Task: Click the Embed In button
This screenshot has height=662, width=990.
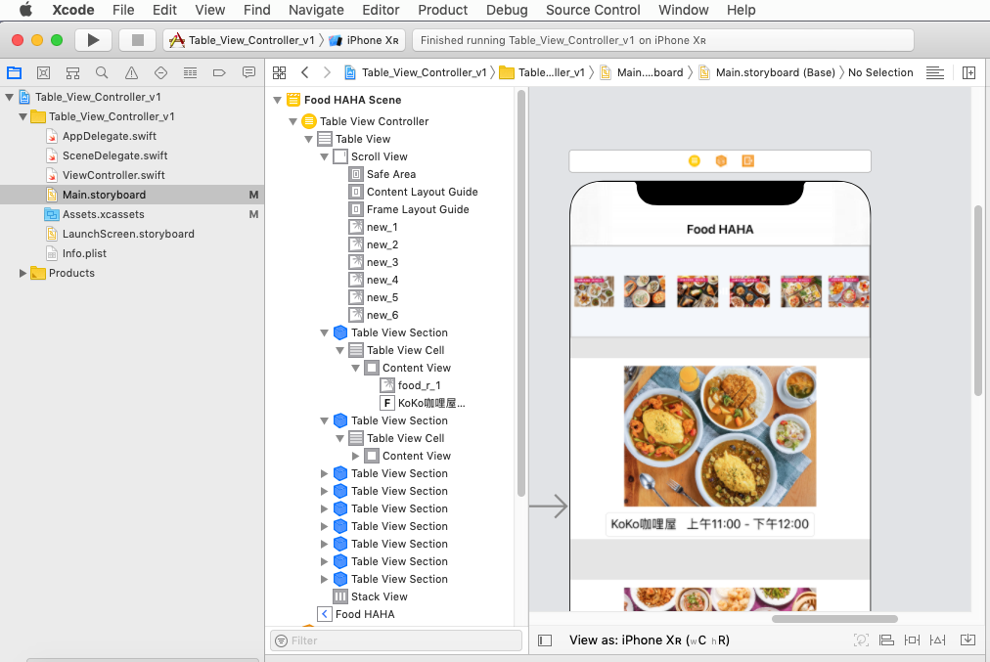Action: (967, 640)
